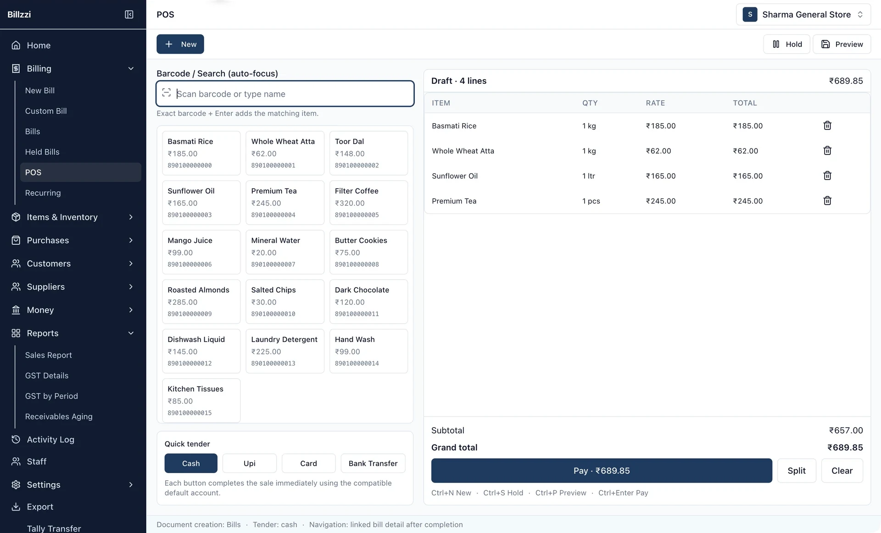Delete the Whole Wheat Atta line
Image resolution: width=881 pixels, height=533 pixels.
click(x=827, y=151)
